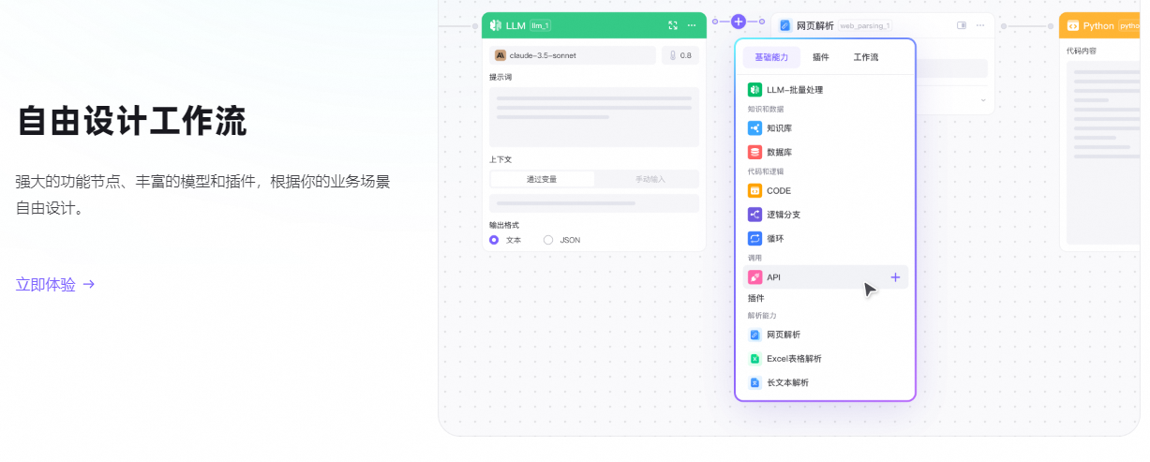Open the temperature 0.8 setting
1150x462 pixels.
click(x=680, y=55)
